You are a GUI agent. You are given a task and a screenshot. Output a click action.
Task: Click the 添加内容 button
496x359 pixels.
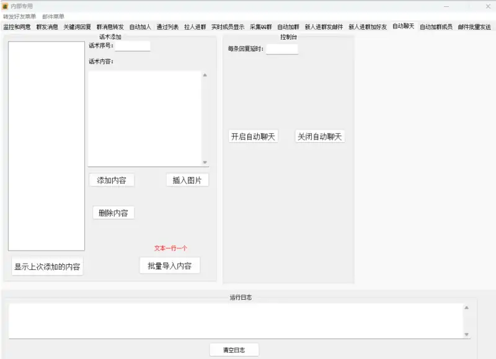pos(110,179)
